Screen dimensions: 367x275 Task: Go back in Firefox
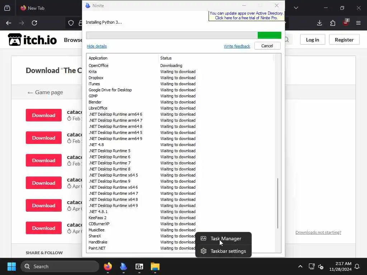click(9, 23)
